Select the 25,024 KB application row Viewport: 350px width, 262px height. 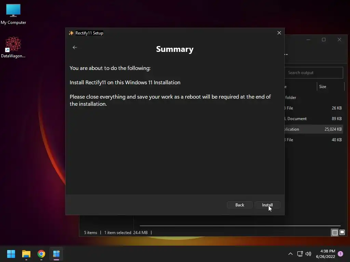click(314, 129)
